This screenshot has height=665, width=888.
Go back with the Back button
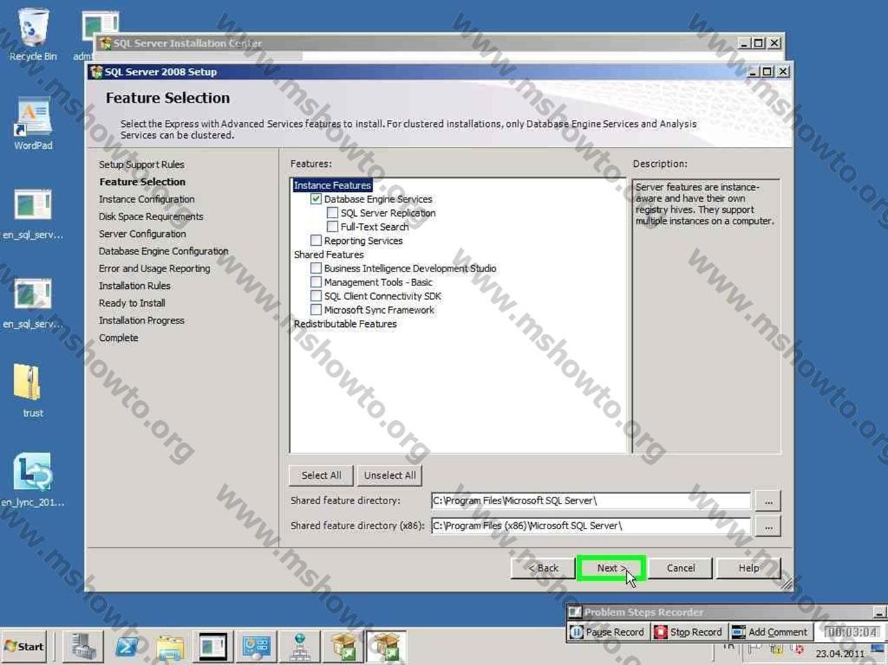[x=543, y=568]
